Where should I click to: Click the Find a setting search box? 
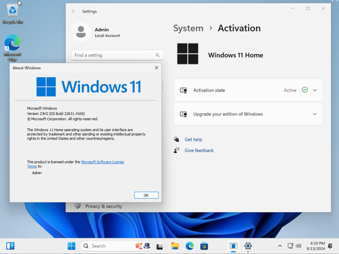[x=117, y=55]
